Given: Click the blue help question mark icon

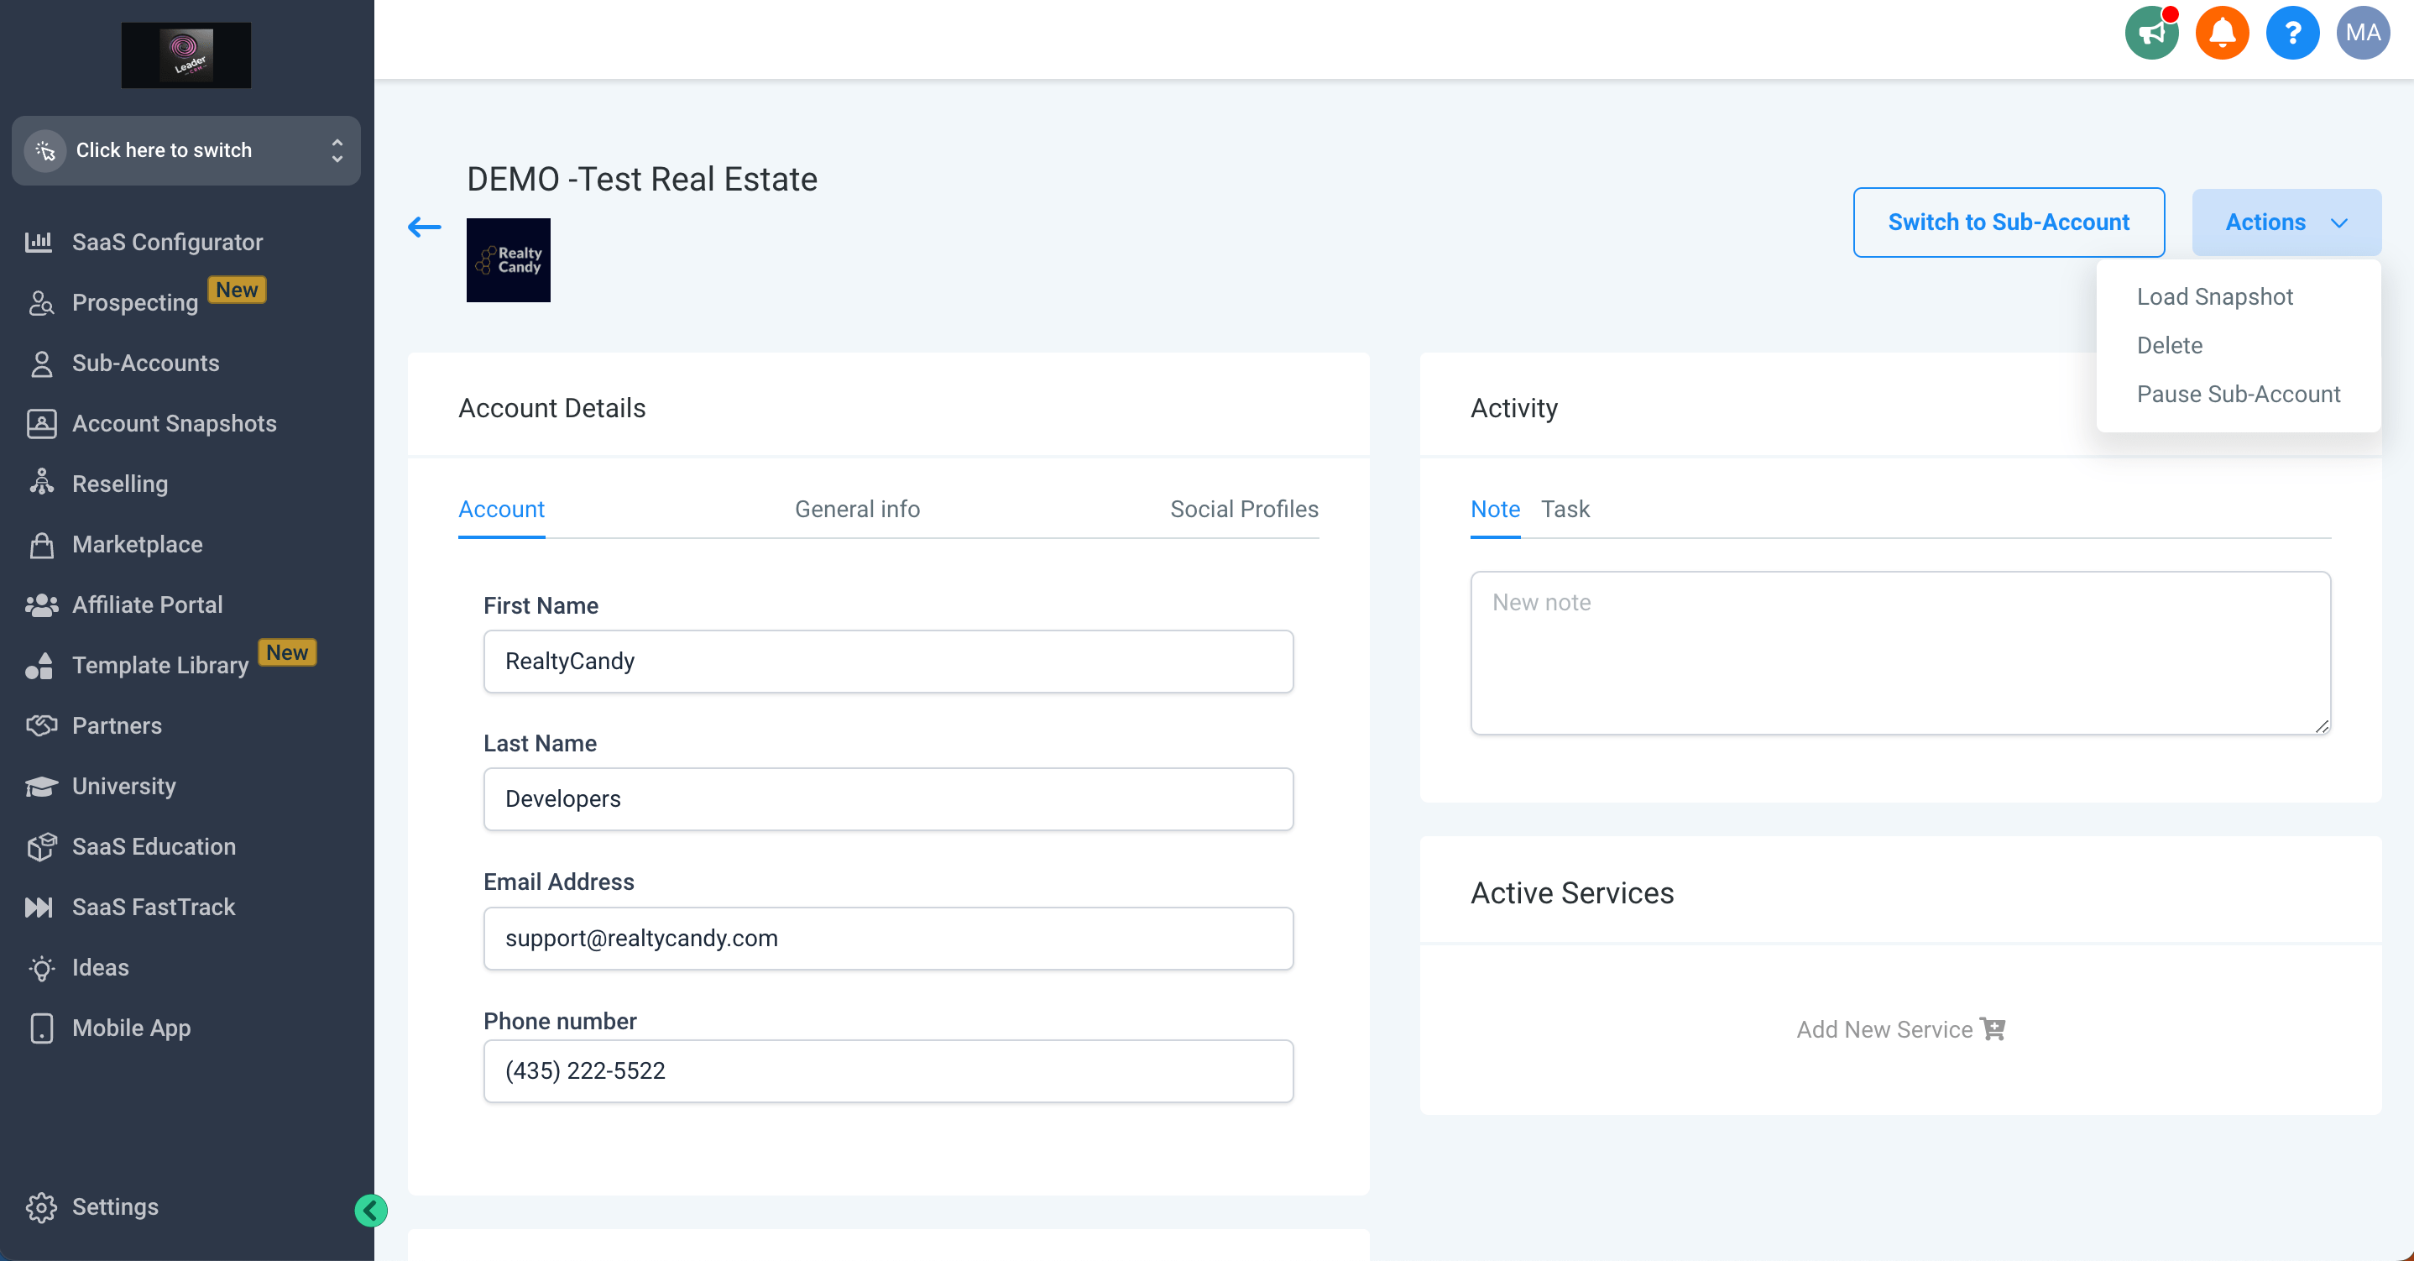Looking at the screenshot, I should pyautogui.click(x=2292, y=34).
